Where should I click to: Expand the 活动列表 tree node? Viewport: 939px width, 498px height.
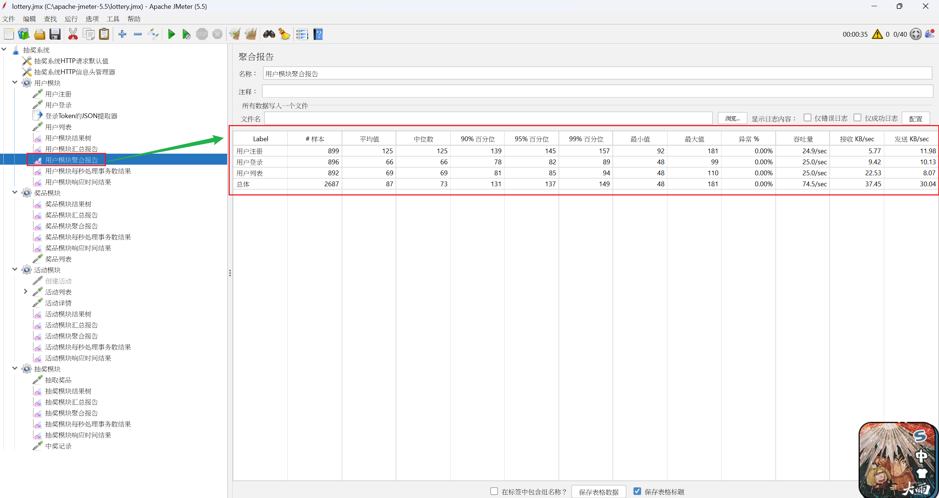[x=25, y=292]
